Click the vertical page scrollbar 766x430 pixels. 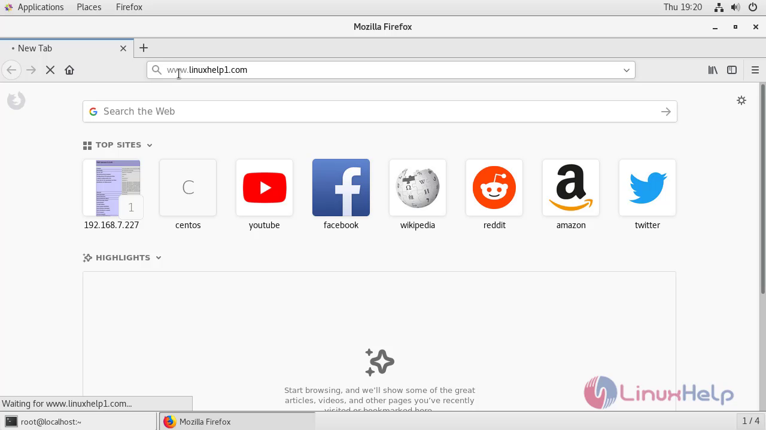762,189
